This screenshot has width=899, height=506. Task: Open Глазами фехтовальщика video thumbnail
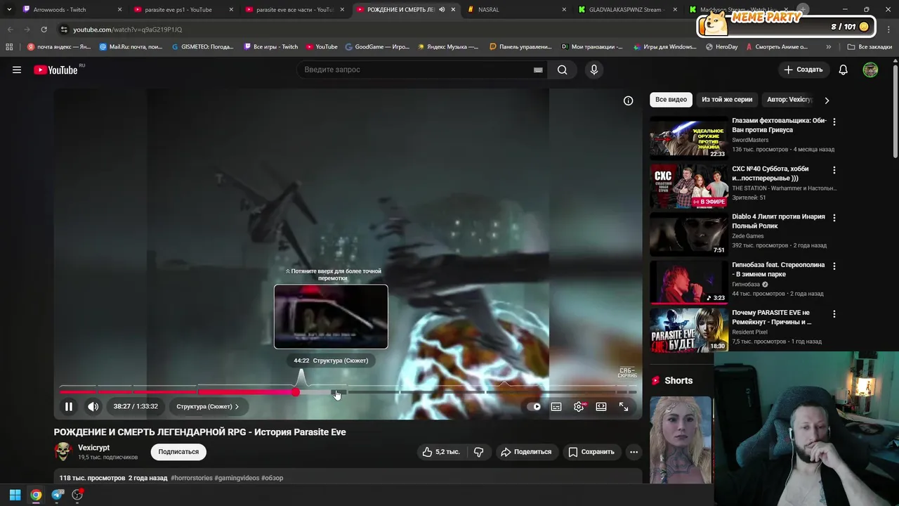coord(688,137)
